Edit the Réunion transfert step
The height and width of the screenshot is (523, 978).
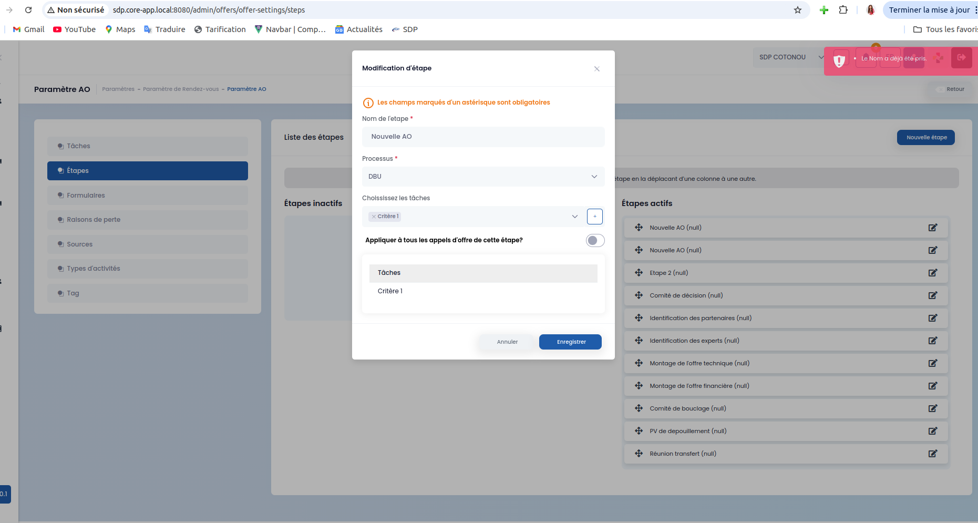[x=932, y=454]
